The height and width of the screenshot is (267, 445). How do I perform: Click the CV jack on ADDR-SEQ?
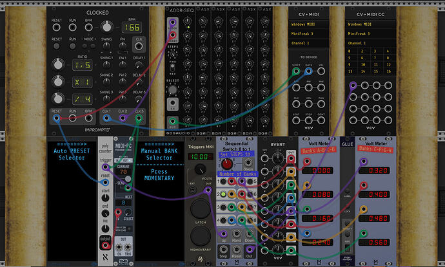pos(173,103)
